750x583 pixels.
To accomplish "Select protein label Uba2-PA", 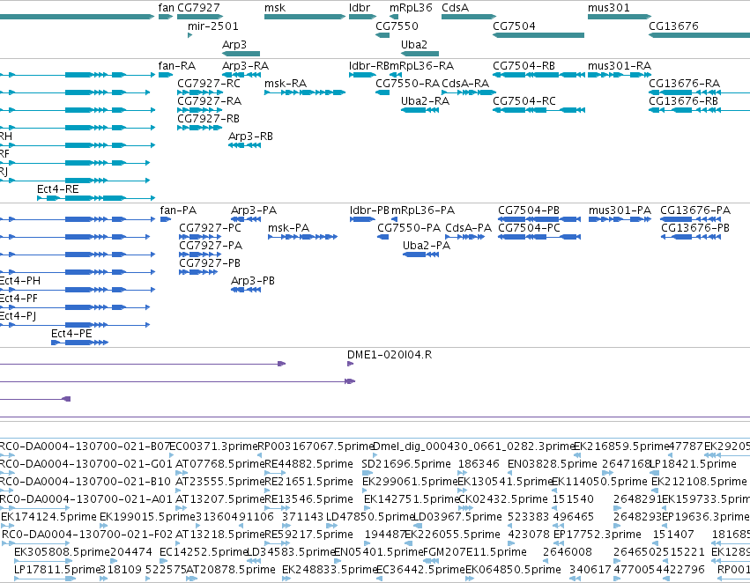I will (x=427, y=245).
